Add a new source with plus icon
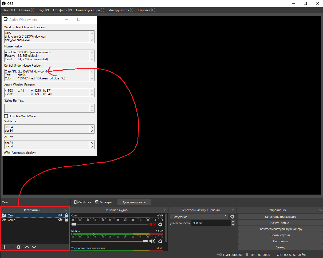The height and width of the screenshot is (258, 323). (5, 247)
